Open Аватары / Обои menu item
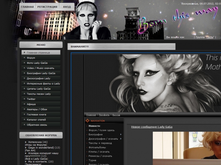 pos(41,109)
